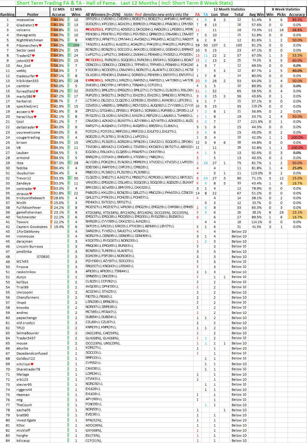Click the Total column header
307x443 pixels.
point(239,14)
